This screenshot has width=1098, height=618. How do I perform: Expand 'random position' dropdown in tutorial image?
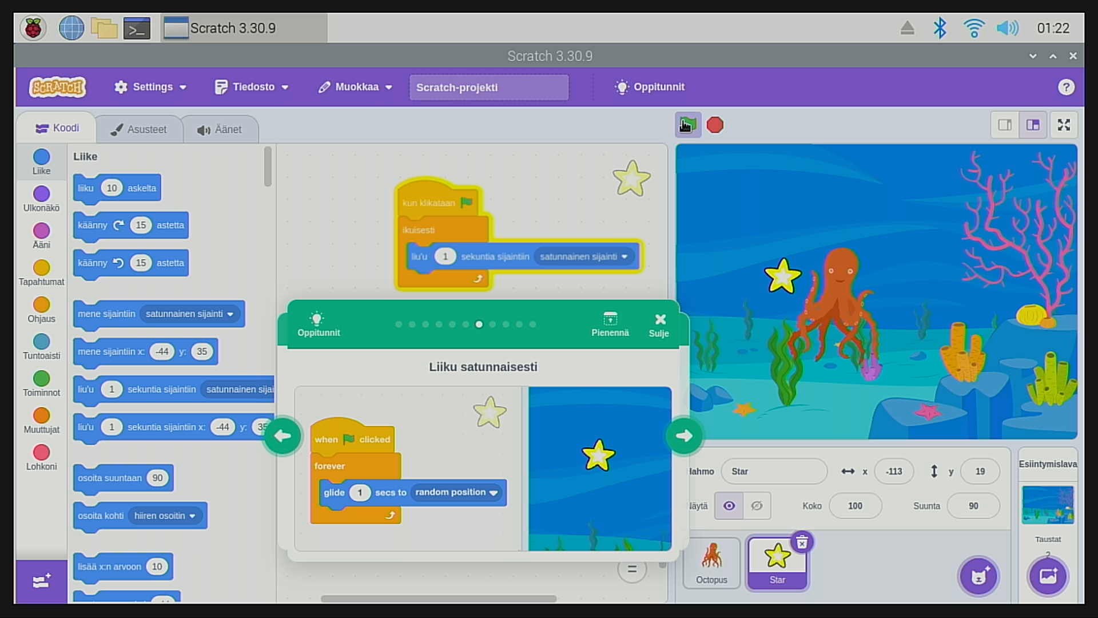[x=456, y=492]
